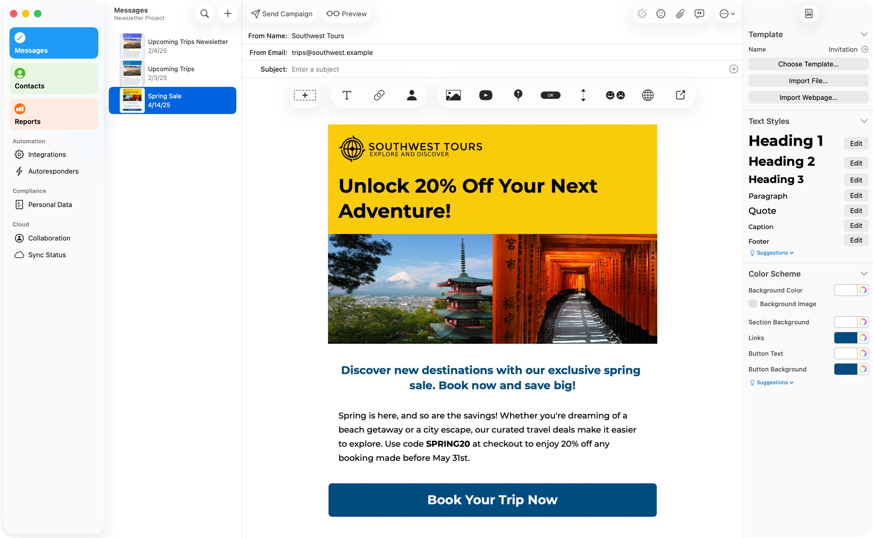This screenshot has width=874, height=538.
Task: Insert a YouTube video block
Action: point(486,95)
